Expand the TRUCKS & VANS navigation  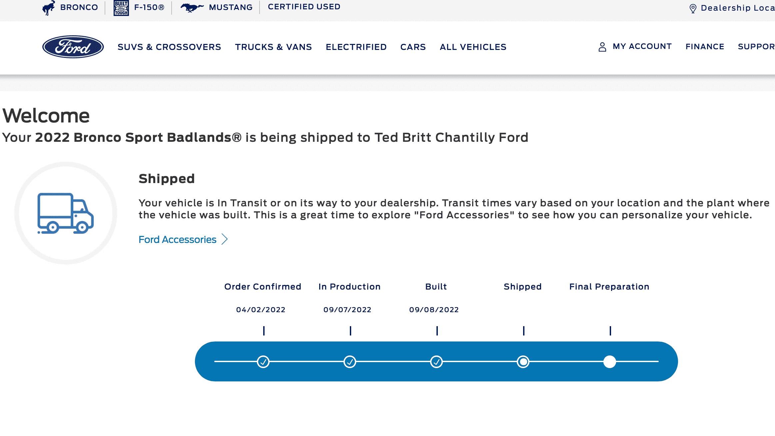click(x=273, y=47)
